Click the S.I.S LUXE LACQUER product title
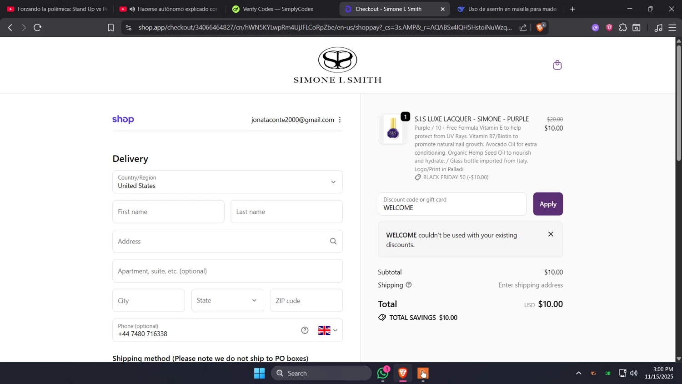 click(x=471, y=119)
